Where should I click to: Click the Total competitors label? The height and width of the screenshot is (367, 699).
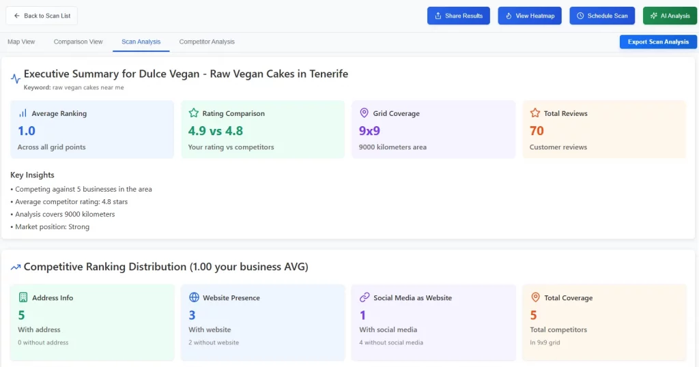(x=558, y=329)
